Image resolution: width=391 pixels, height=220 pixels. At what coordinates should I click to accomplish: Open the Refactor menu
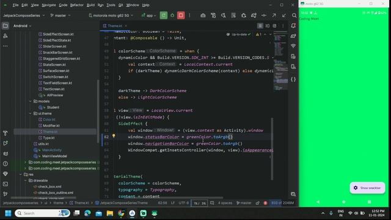point(76,5)
